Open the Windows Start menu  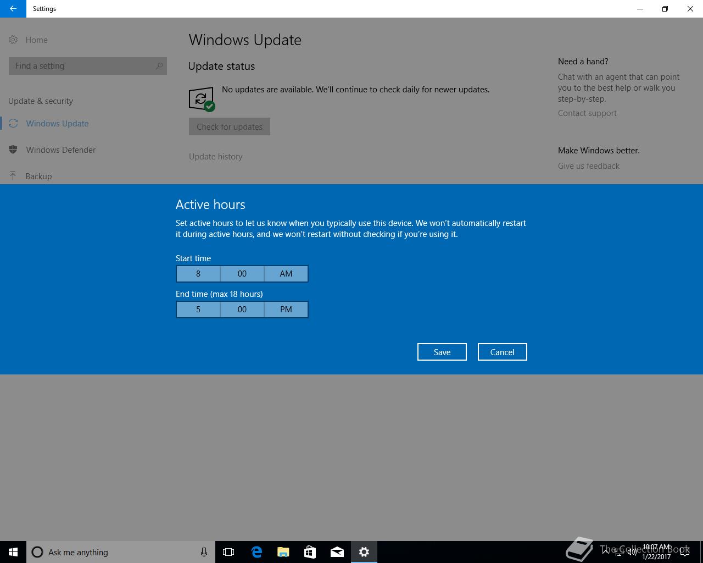[x=13, y=552]
